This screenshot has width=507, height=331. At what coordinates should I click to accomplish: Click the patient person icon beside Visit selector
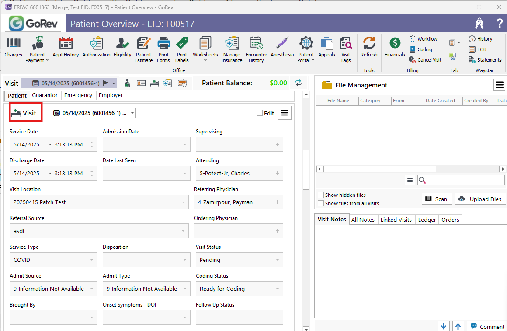(x=127, y=83)
